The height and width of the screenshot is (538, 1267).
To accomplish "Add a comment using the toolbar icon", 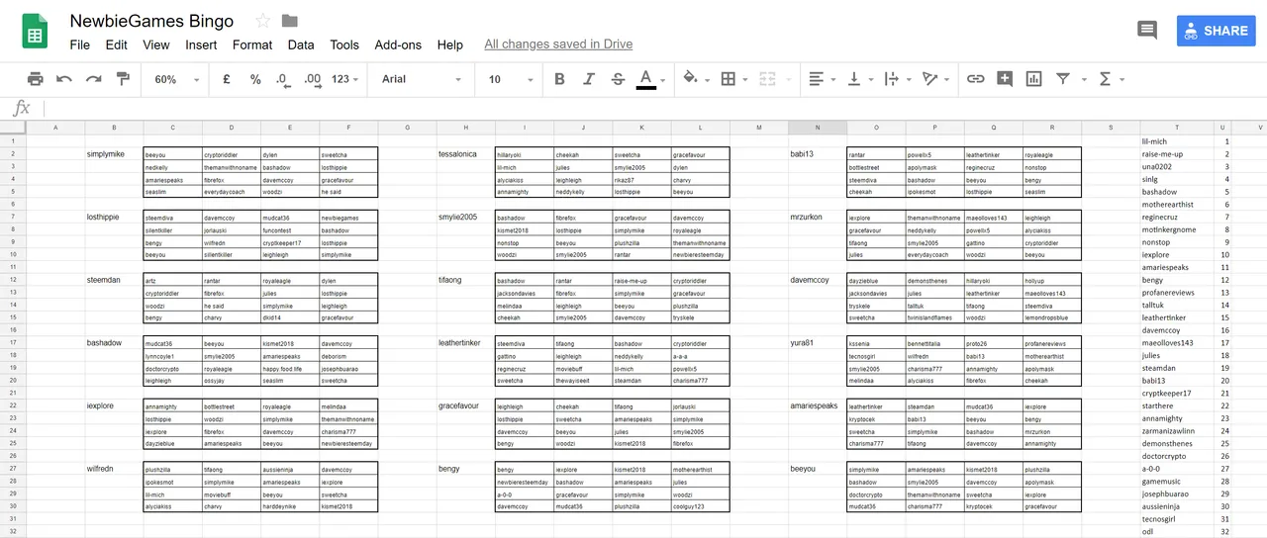I will 1005,79.
